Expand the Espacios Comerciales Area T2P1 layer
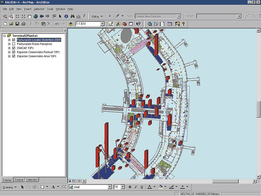This screenshot has width=261, height=196. tap(9, 56)
